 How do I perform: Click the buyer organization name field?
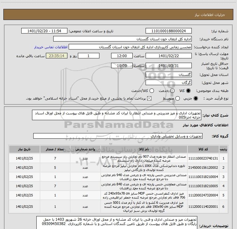pyautogui.click(x=123, y=39)
